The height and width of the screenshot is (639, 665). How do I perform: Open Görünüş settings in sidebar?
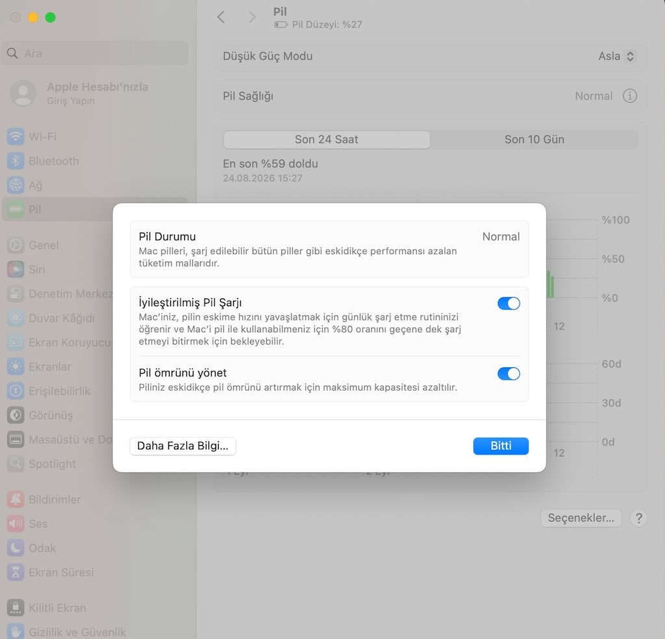click(x=57, y=415)
